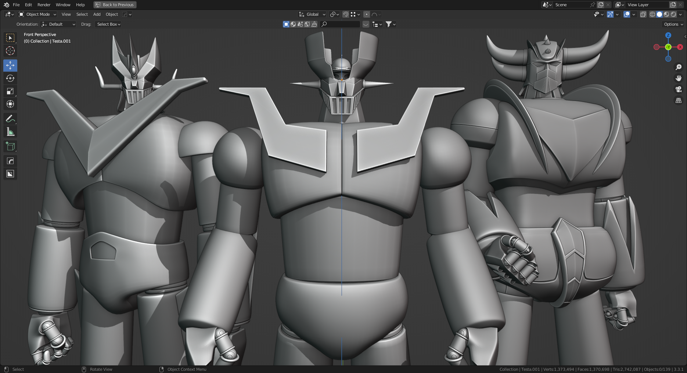
Task: Open the viewport shading options arrow
Action: click(680, 14)
